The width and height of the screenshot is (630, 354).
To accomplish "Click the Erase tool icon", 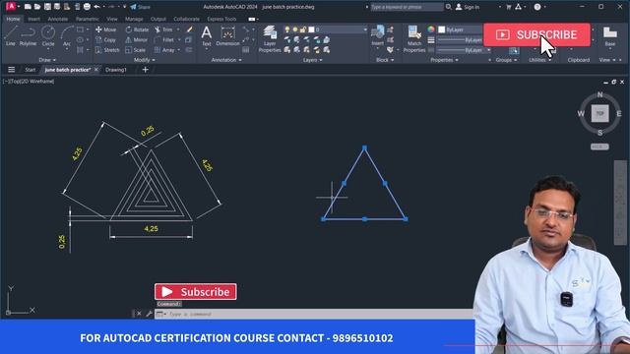I will click(x=189, y=29).
